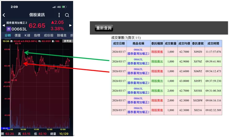Switch to the K線 tab
Viewport: 229px width, 138px height.
(x=27, y=36)
